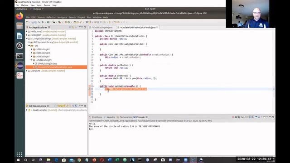Open the File menu in Eclipse
The image size is (290, 163).
(28, 17)
